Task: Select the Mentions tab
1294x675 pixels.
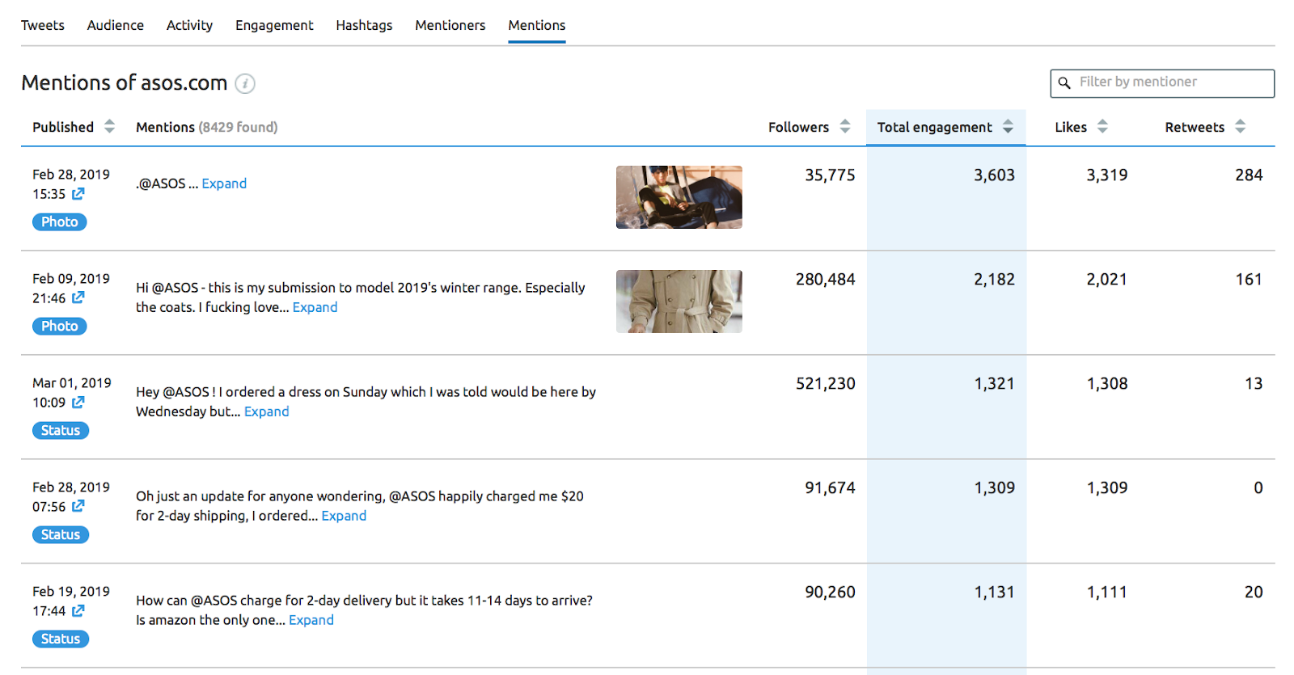Action: [x=537, y=25]
